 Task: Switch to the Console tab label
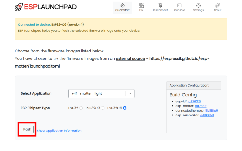(179, 10)
